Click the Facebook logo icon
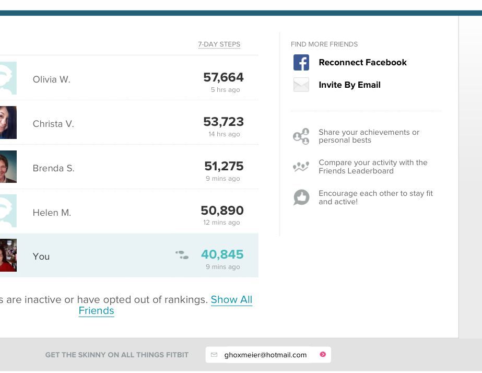The image size is (482, 373). [301, 63]
